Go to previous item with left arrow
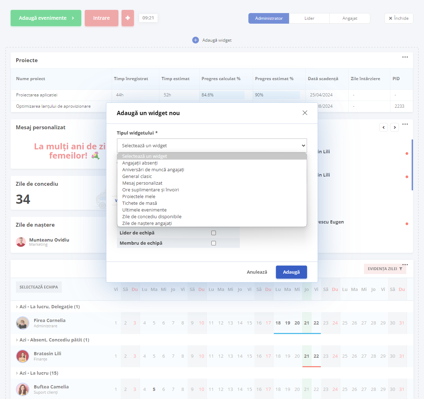The image size is (424, 399). (384, 127)
